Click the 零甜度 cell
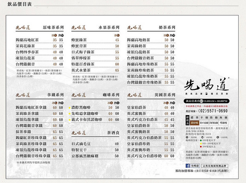This screenshot has width=246, height=183. (x=223, y=123)
